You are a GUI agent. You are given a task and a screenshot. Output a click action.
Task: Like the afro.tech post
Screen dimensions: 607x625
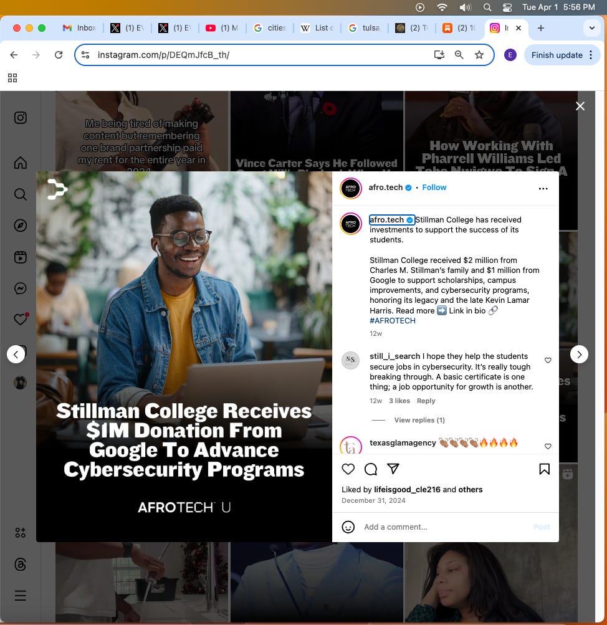348,469
